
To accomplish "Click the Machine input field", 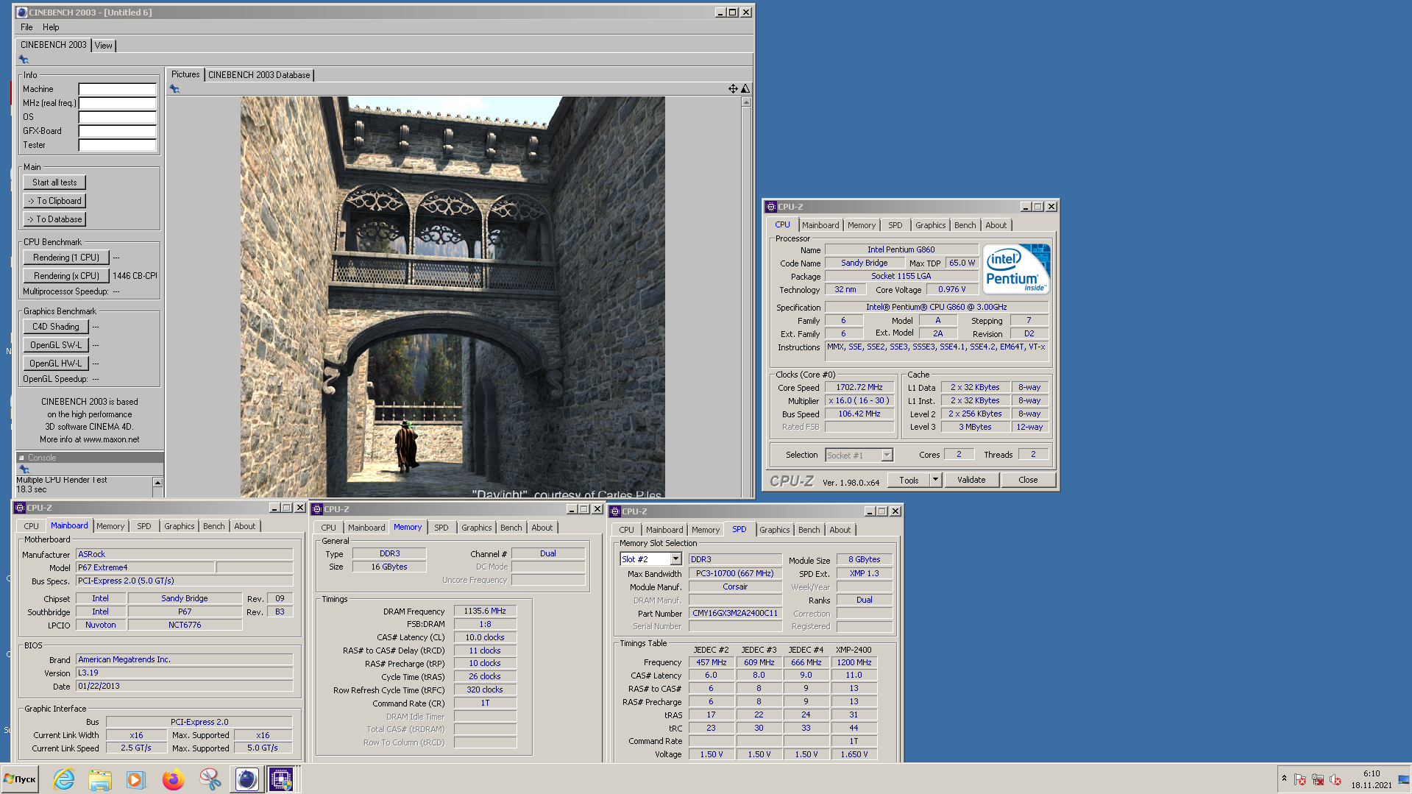I will 118,89.
